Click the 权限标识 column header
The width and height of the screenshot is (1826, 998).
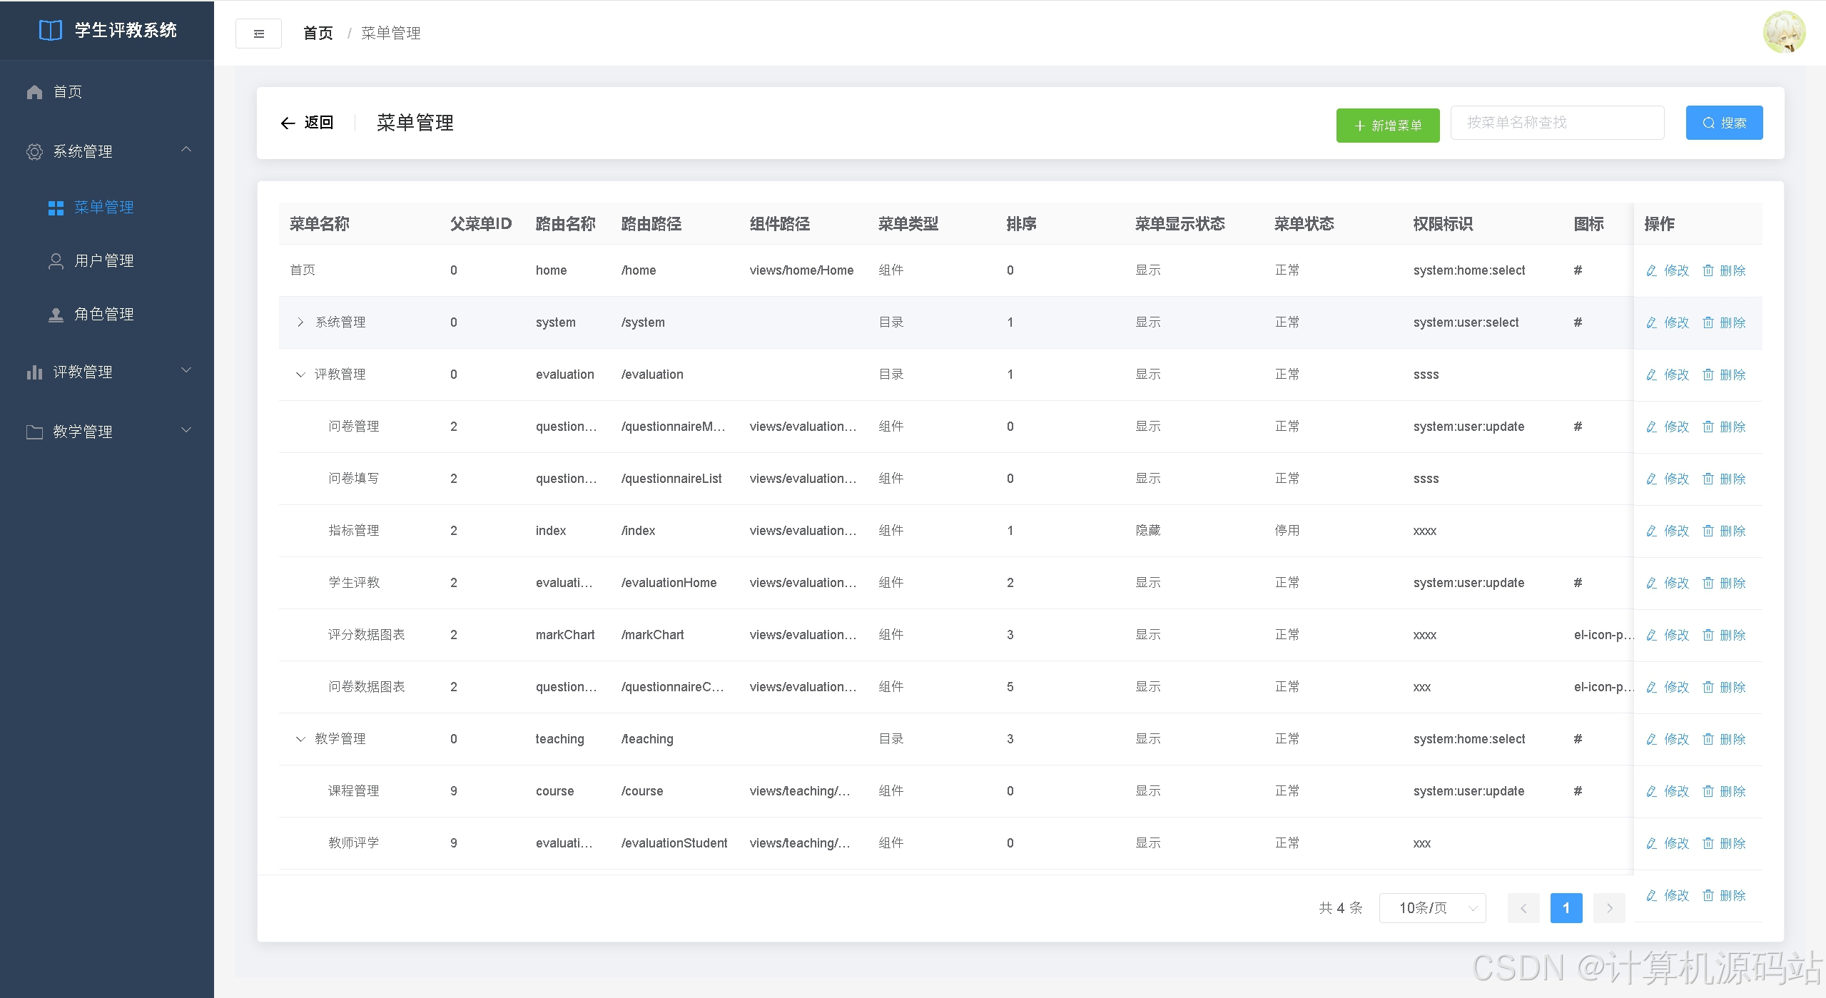tap(1443, 224)
